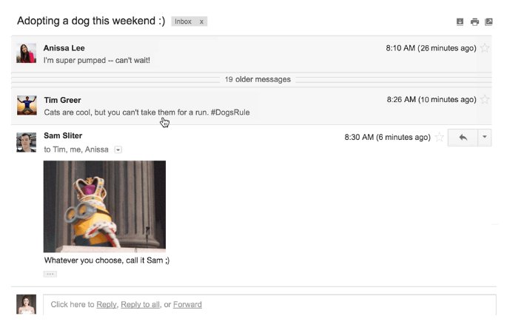The image size is (507, 333).
Task: Click Tim Greer's profile photo
Action: click(x=27, y=105)
